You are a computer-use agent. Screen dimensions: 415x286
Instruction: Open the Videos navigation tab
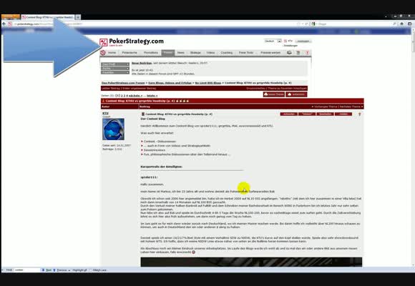[x=210, y=53]
